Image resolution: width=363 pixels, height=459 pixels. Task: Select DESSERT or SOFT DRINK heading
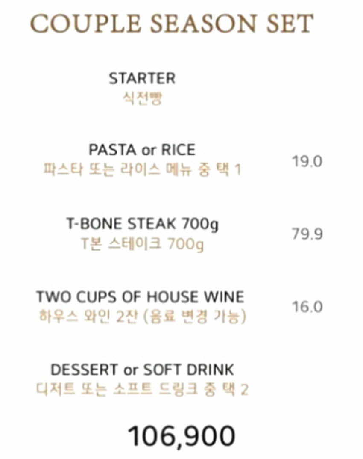[142, 370]
